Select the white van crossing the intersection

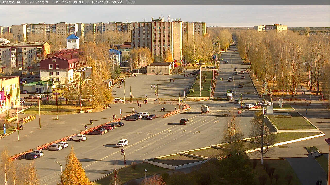point(205,109)
